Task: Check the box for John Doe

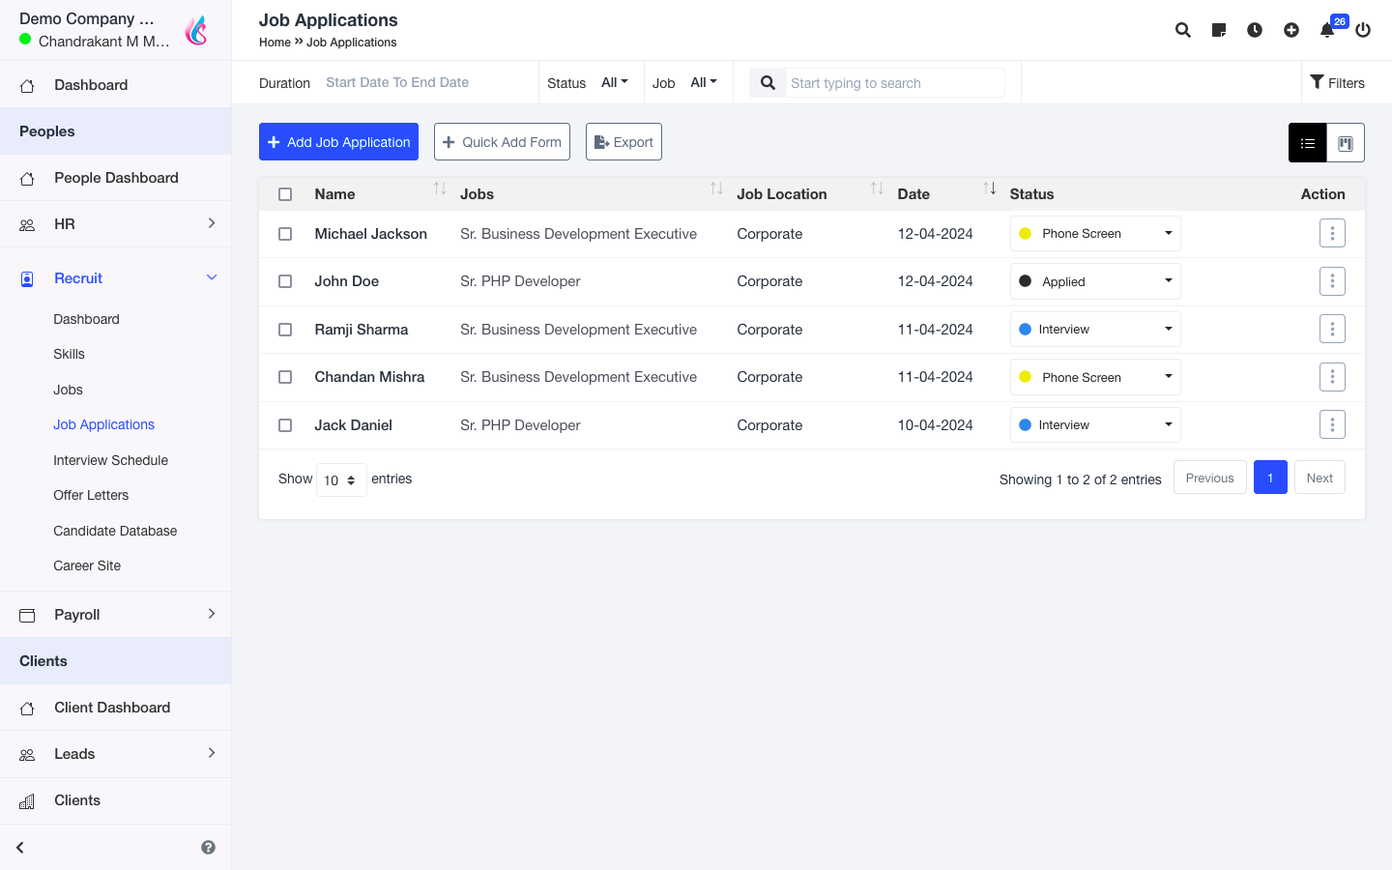Action: tap(285, 281)
